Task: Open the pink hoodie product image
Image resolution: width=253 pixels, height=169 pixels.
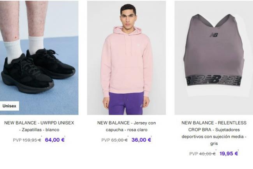Action: tap(126, 58)
